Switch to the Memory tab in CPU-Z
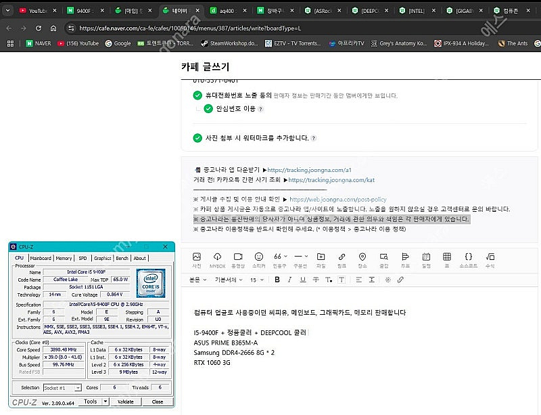Image resolution: width=541 pixels, height=415 pixels. click(x=64, y=258)
